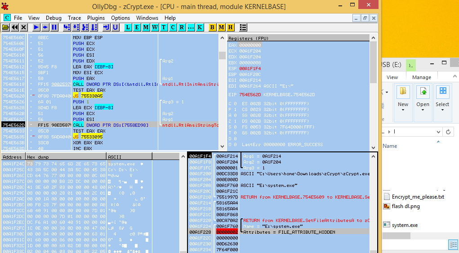Open the Log window (L) icon
Viewport: 459px width, 253px height.
(x=128, y=27)
